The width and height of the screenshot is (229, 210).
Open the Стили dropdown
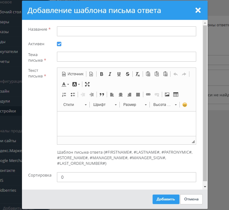tap(75, 105)
